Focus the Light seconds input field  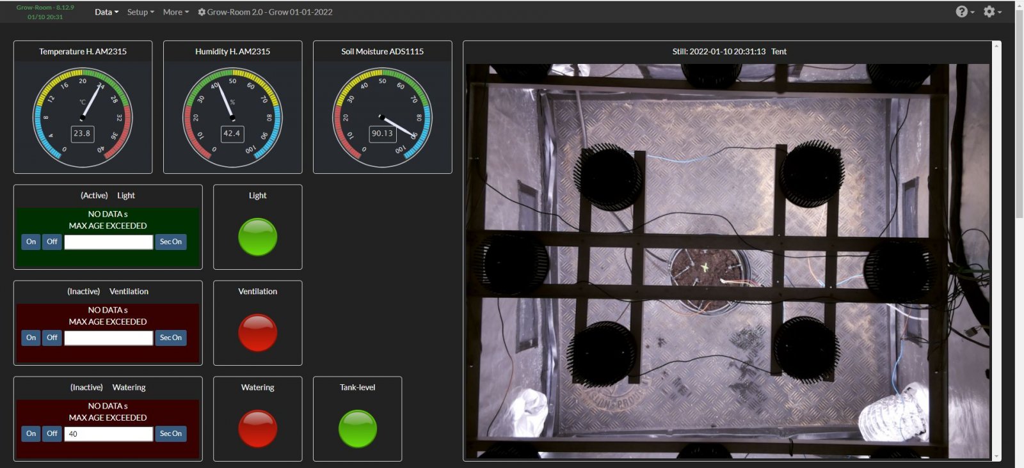click(108, 242)
